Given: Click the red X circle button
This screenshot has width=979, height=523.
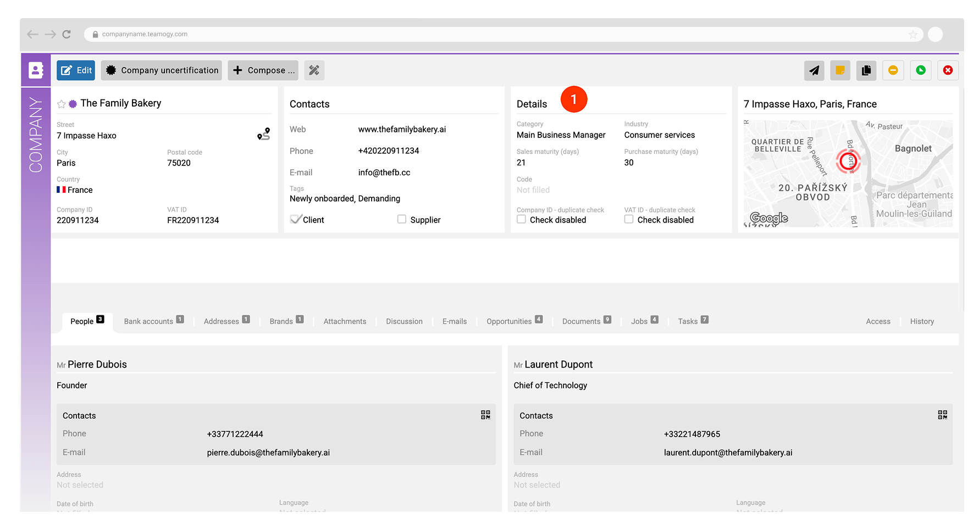Looking at the screenshot, I should click(x=948, y=70).
